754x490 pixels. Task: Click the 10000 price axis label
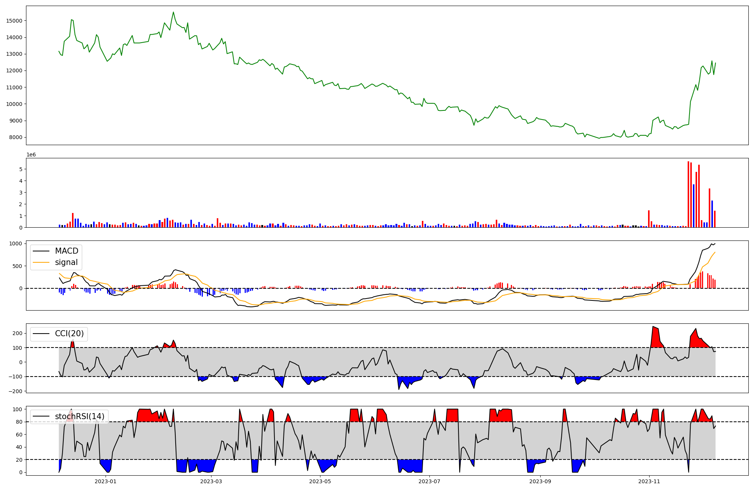pyautogui.click(x=14, y=104)
